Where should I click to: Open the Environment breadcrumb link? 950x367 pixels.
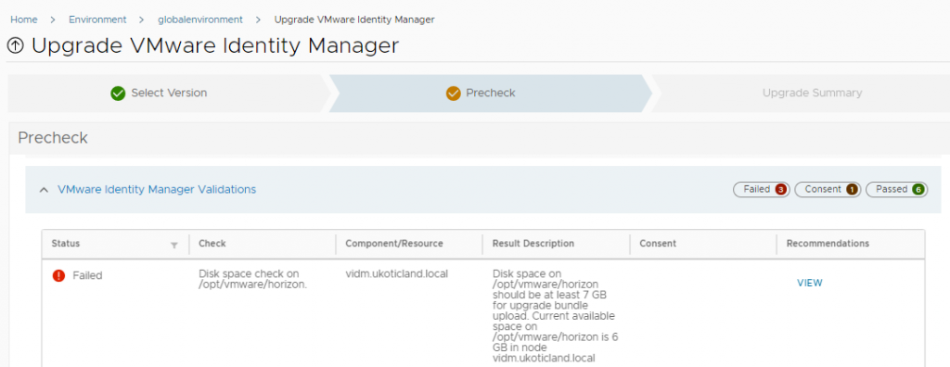click(97, 19)
